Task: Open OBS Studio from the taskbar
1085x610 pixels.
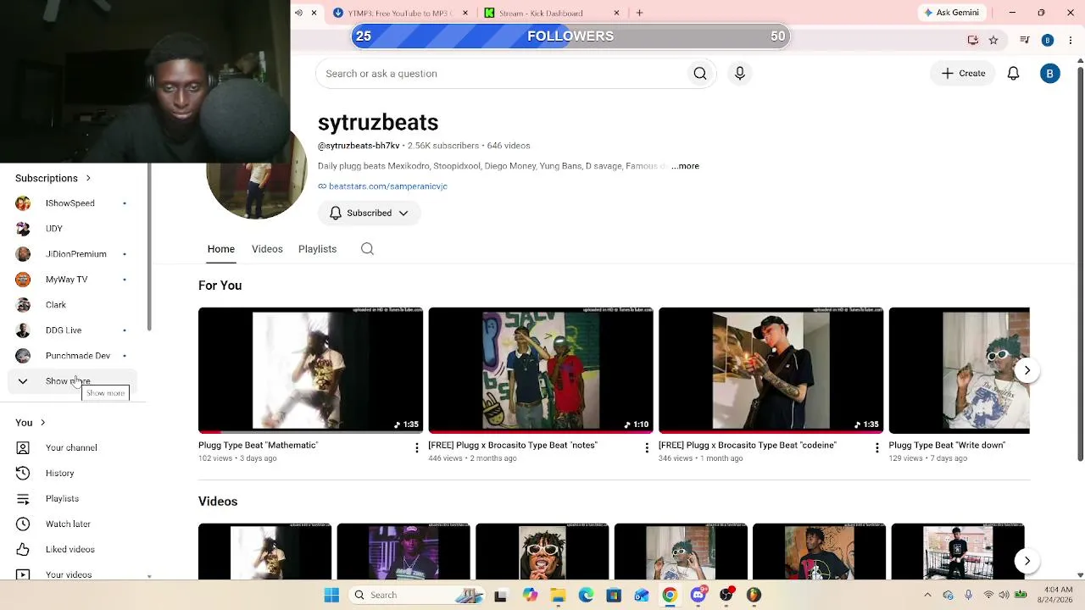Action: pos(726,595)
